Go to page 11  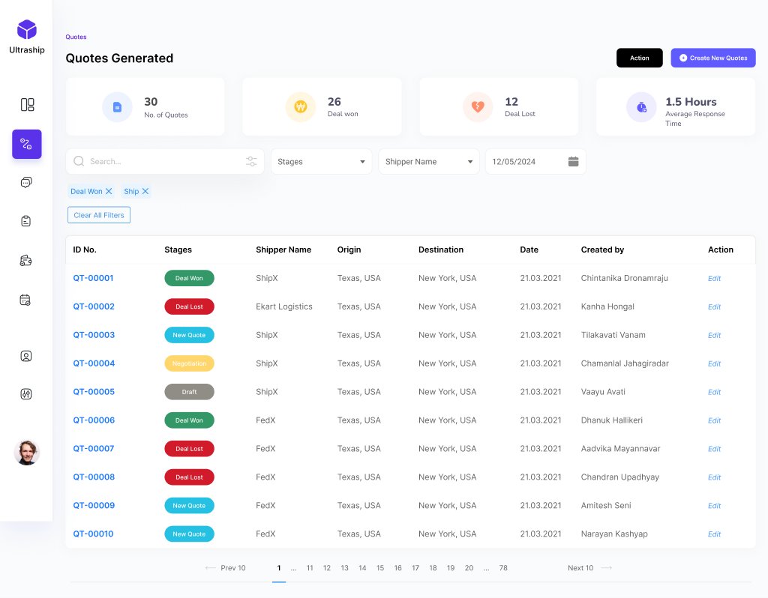tap(310, 568)
